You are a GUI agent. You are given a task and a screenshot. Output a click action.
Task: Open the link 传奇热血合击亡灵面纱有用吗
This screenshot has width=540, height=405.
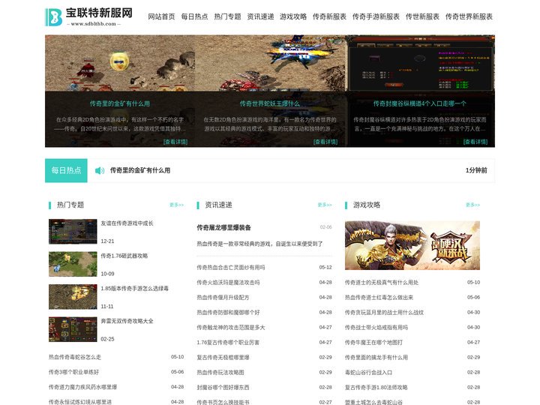point(231,267)
